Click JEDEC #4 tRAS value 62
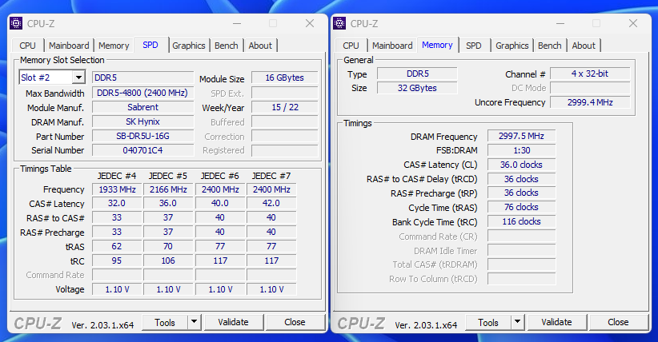Screen dimensions: 658x342 tap(117, 246)
